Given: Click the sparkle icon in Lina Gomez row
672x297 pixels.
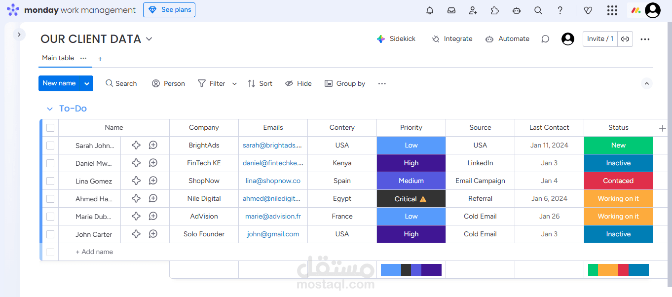Looking at the screenshot, I should coord(136,181).
